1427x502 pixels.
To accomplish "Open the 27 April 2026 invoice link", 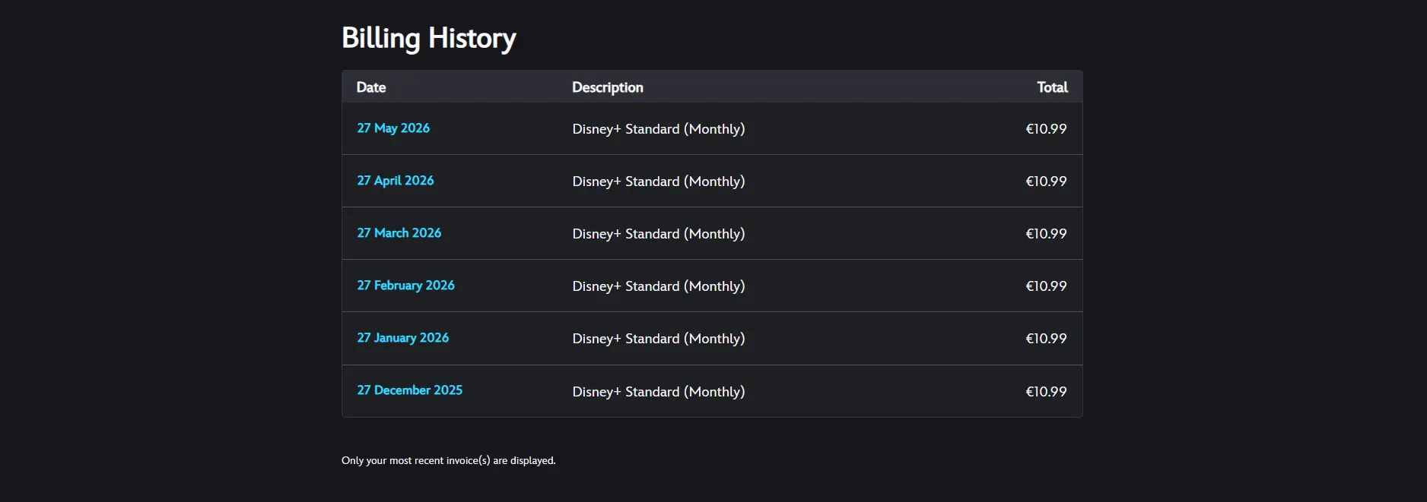I will tap(396, 181).
